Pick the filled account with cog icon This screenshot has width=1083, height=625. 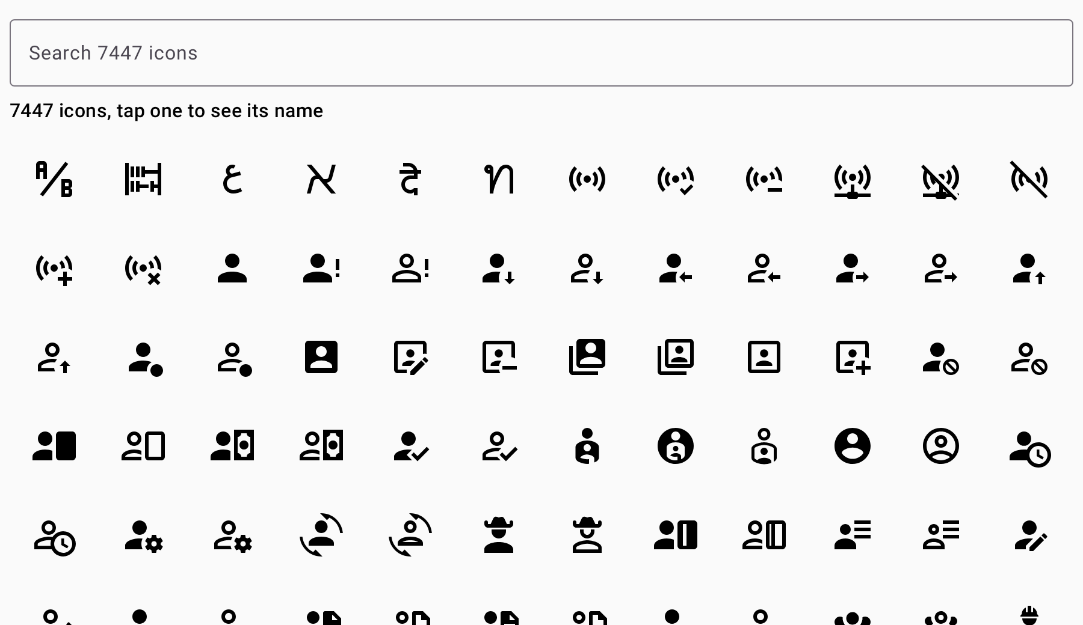point(144,536)
